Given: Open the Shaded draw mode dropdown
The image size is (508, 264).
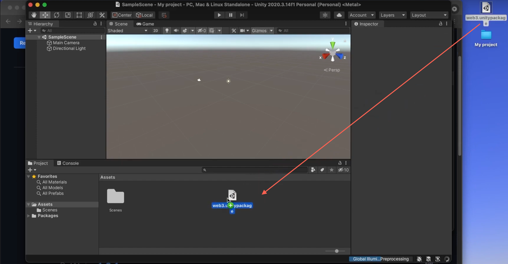Looking at the screenshot, I should 127,31.
